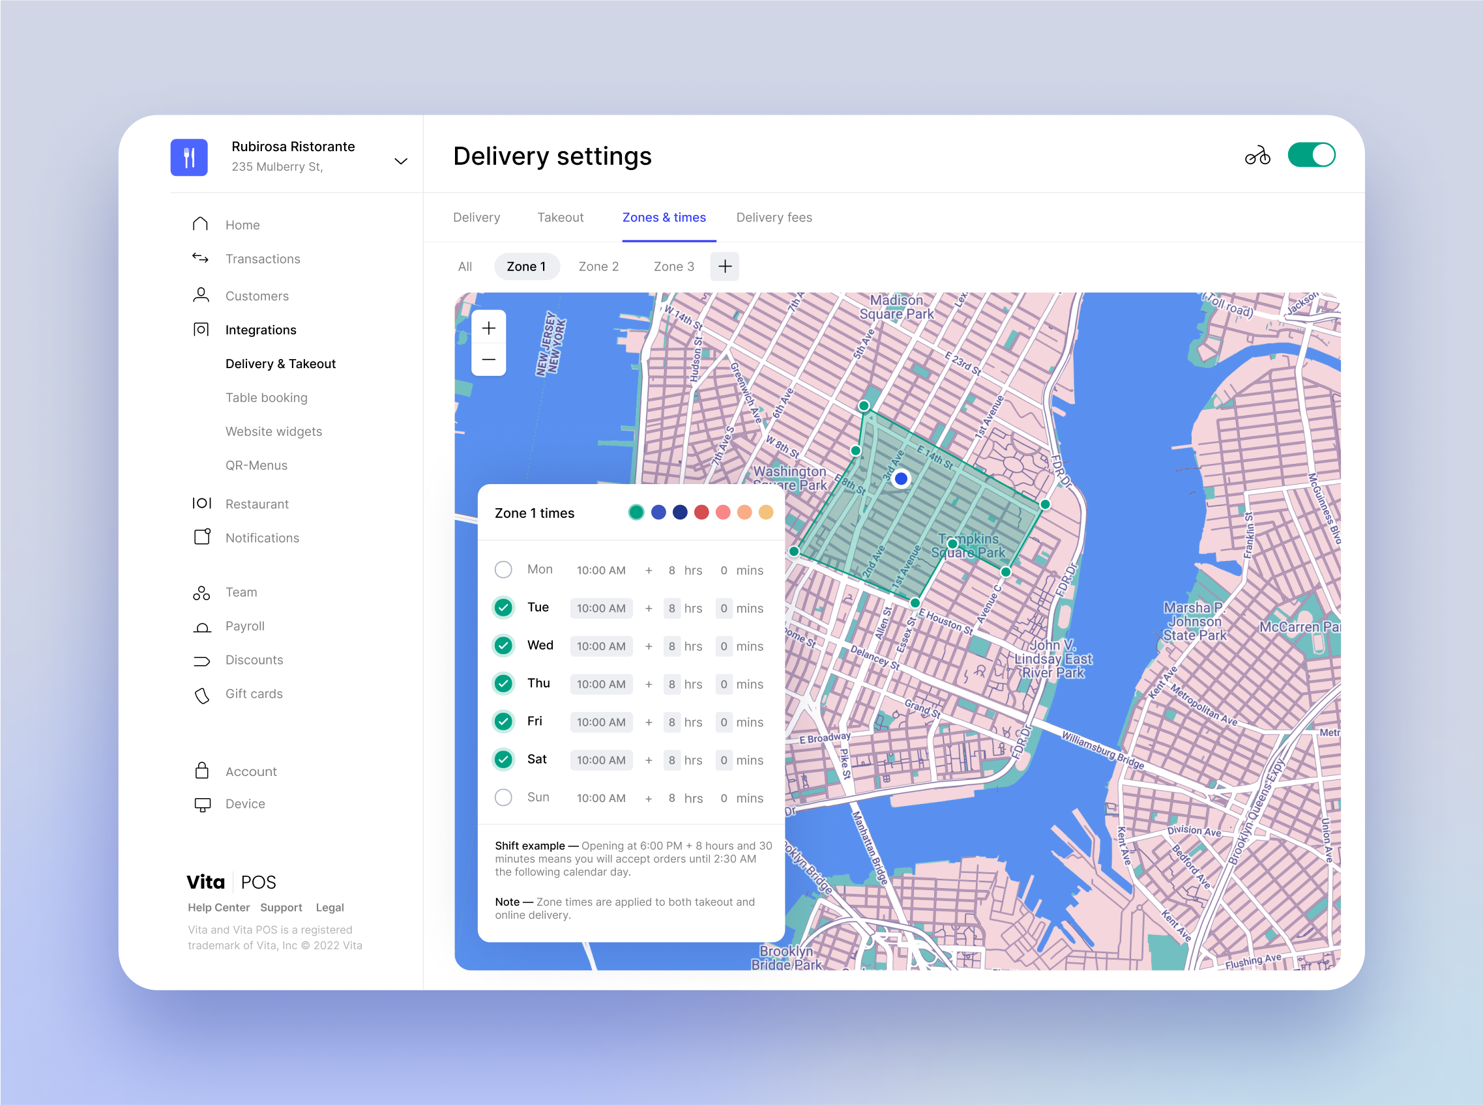This screenshot has width=1483, height=1105.
Task: Uncheck Tuesday delivery hours
Action: [x=503, y=608]
